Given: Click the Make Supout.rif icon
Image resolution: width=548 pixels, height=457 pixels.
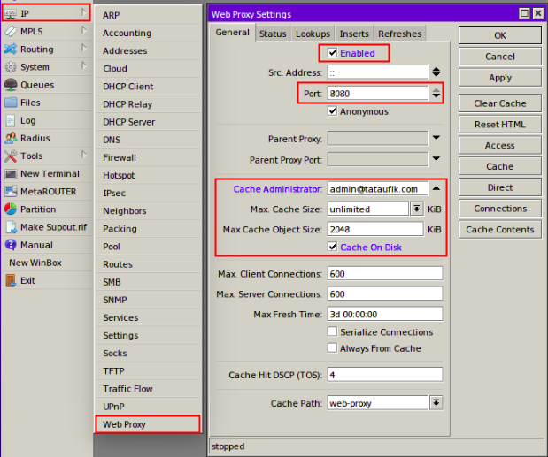Looking at the screenshot, I should [11, 227].
